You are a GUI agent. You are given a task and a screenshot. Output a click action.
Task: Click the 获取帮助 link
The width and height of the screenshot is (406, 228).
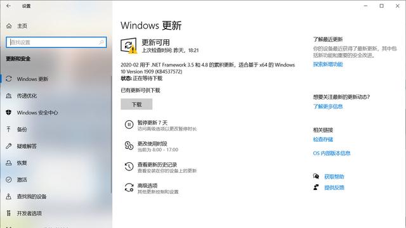point(334,177)
